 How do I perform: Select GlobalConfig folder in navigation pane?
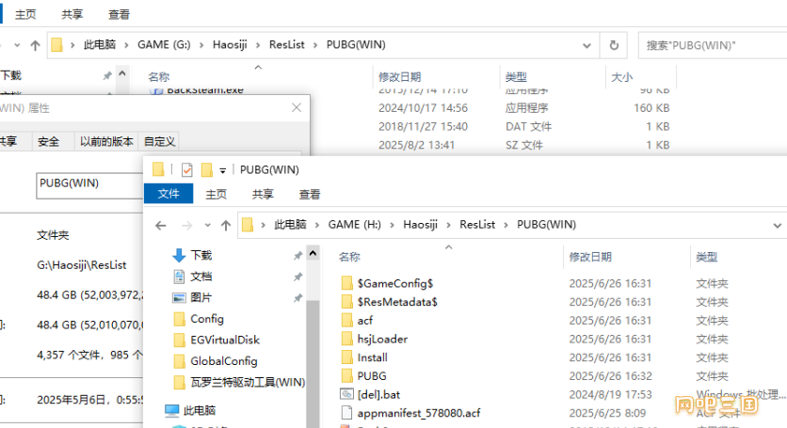(x=224, y=361)
